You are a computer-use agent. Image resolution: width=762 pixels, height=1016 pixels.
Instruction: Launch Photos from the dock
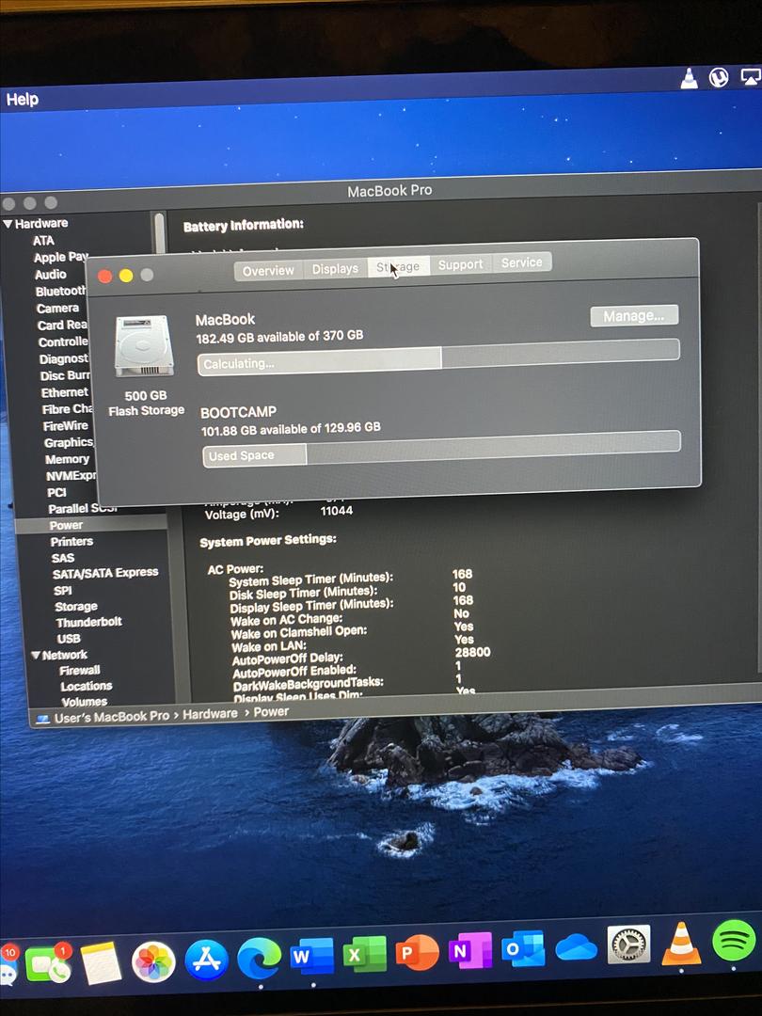point(153,960)
